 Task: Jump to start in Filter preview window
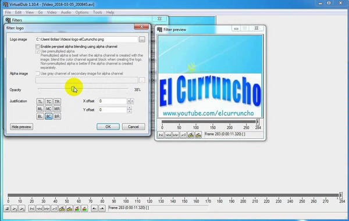(161, 135)
